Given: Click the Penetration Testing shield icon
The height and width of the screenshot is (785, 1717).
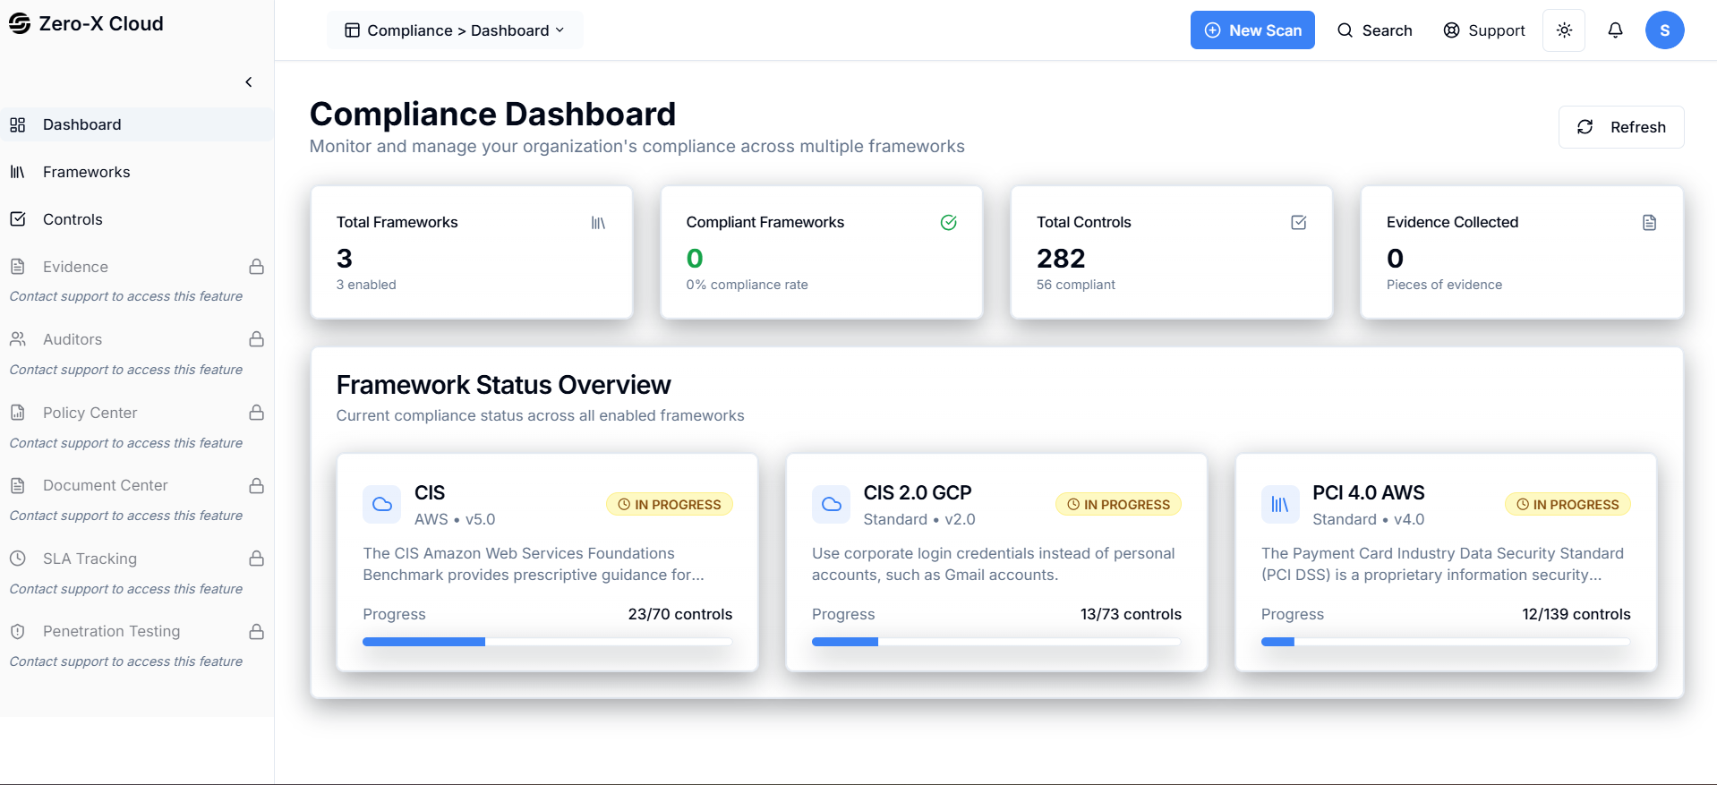Looking at the screenshot, I should [x=18, y=631].
